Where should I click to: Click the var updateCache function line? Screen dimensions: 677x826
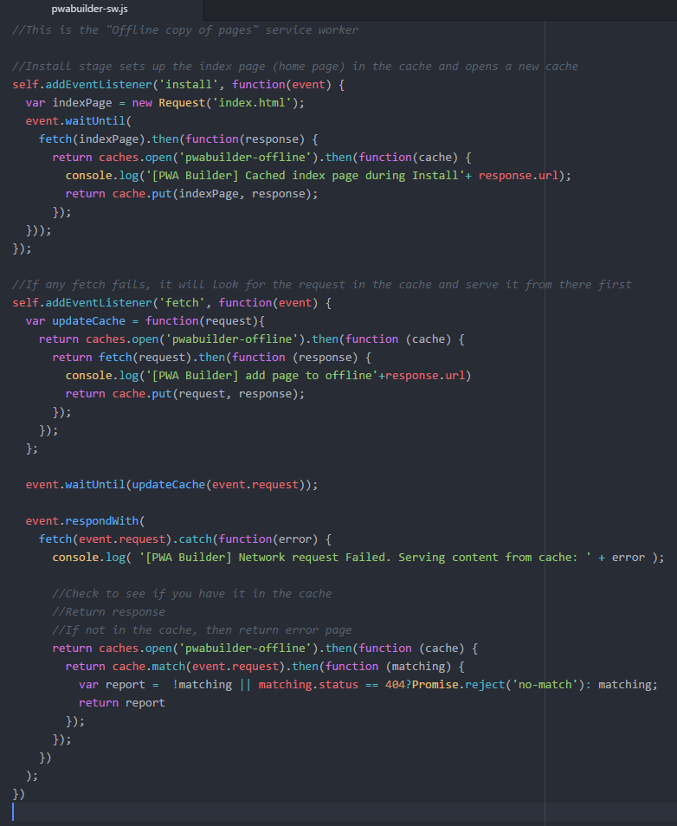click(x=145, y=321)
